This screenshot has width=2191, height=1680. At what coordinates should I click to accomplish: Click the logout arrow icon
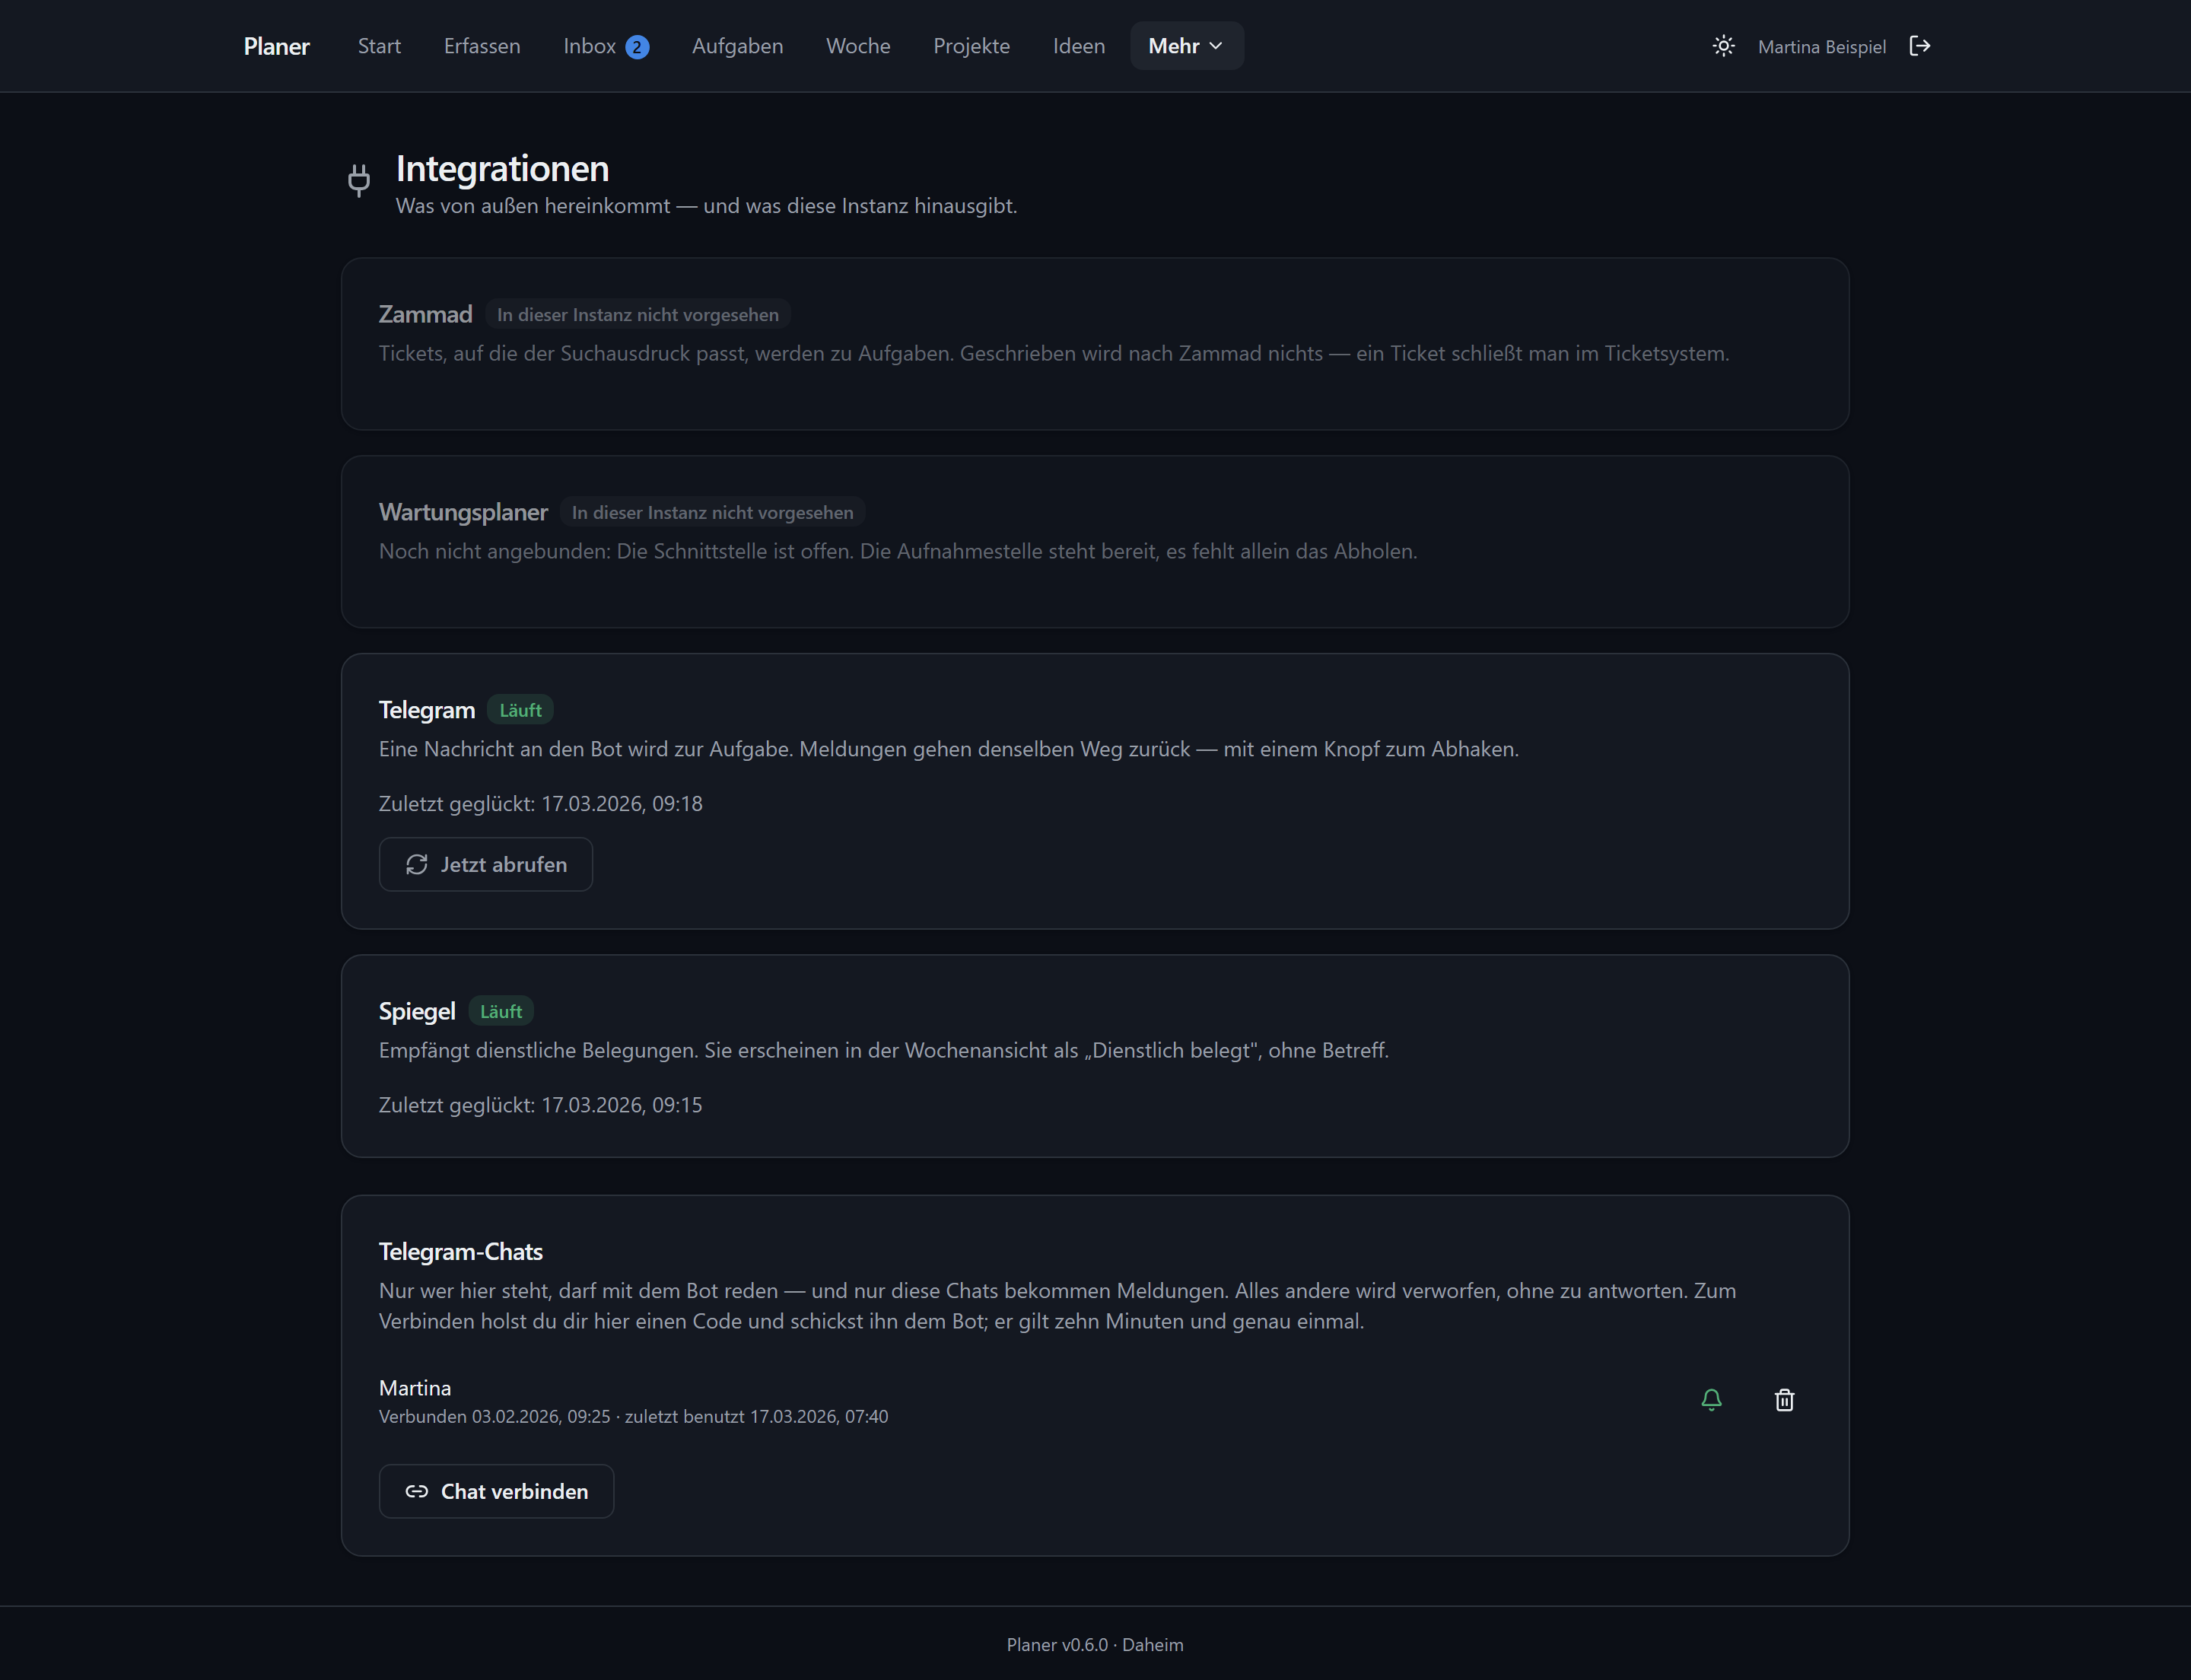click(x=1920, y=46)
